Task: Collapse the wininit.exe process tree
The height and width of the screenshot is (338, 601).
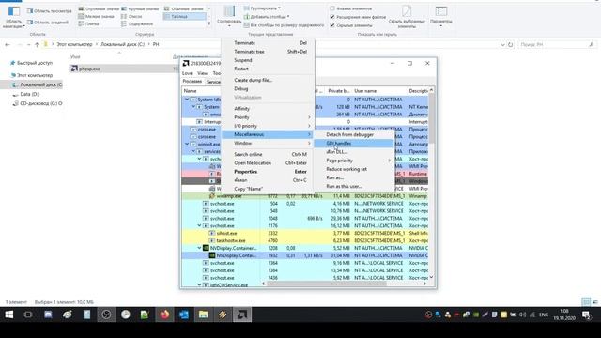Action: (187, 144)
